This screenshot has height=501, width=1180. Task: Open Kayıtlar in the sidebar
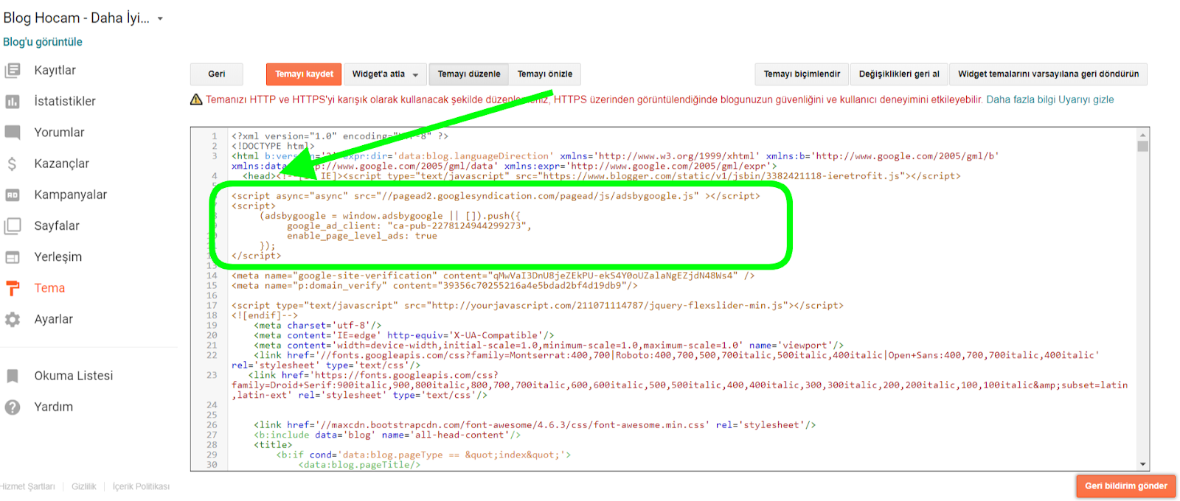pos(55,70)
